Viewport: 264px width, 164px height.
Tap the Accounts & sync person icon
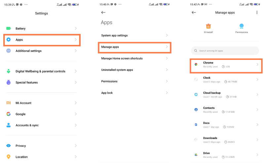point(8,125)
